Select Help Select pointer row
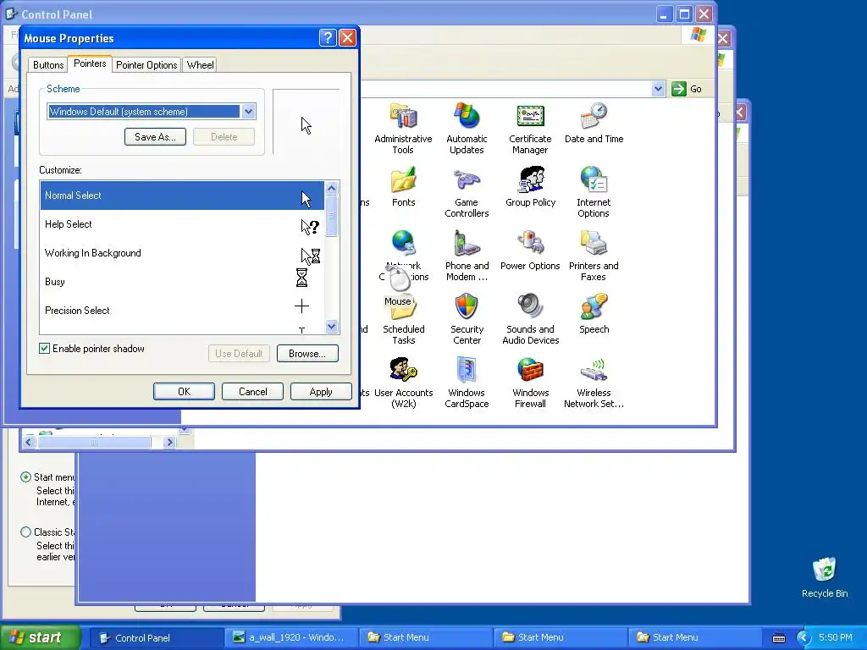This screenshot has width=867, height=650. [182, 223]
